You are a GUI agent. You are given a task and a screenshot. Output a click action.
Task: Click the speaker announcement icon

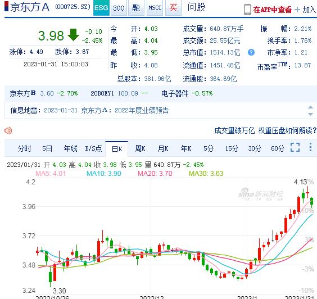click(x=8, y=130)
